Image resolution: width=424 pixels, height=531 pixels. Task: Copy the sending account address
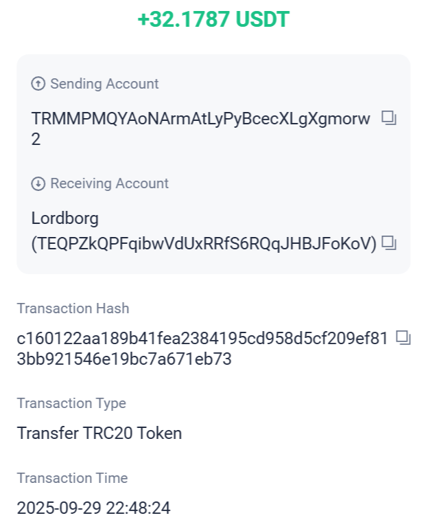click(389, 119)
